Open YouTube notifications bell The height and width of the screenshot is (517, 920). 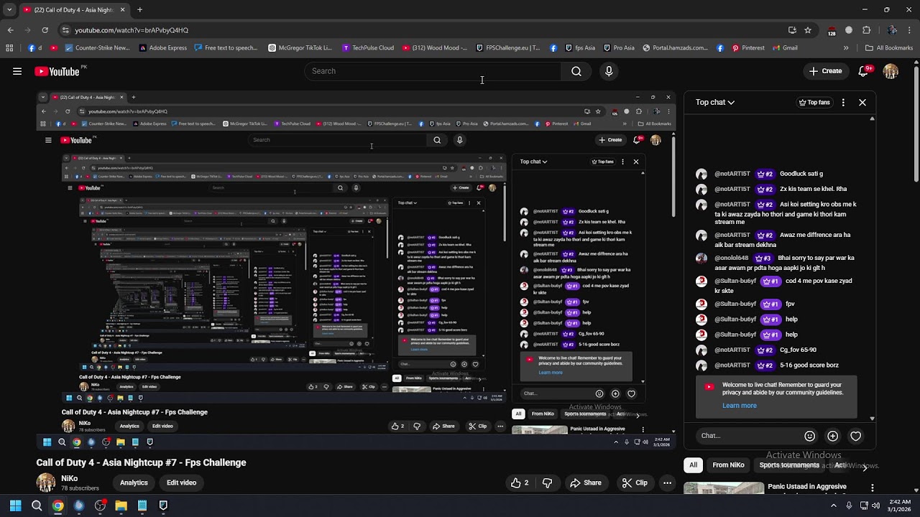coord(865,71)
